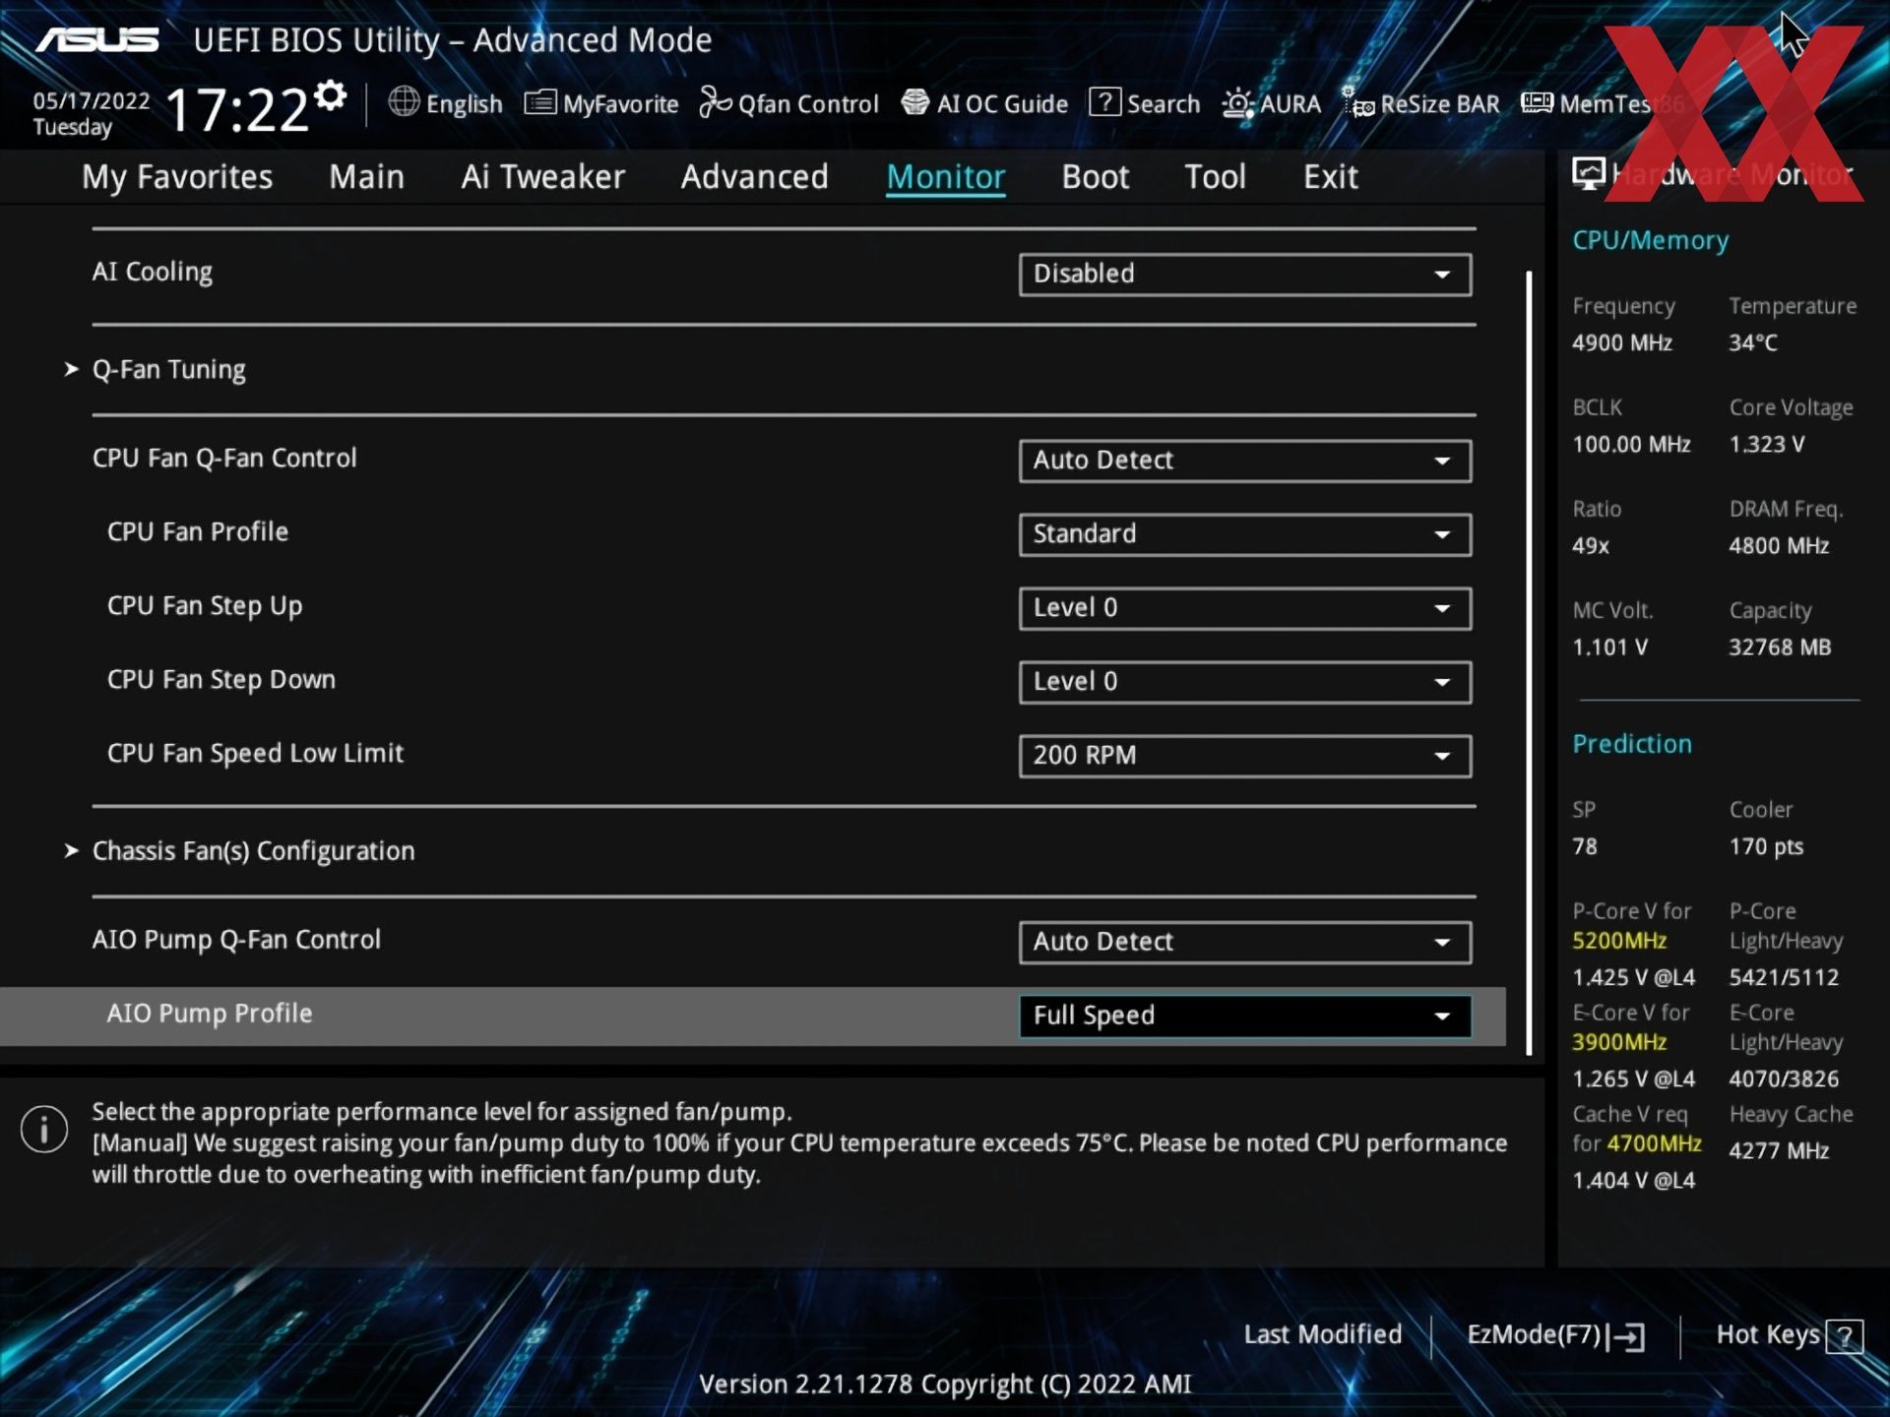The height and width of the screenshot is (1417, 1890).
Task: Click the 32768 MB capacity value
Action: 1780,647
